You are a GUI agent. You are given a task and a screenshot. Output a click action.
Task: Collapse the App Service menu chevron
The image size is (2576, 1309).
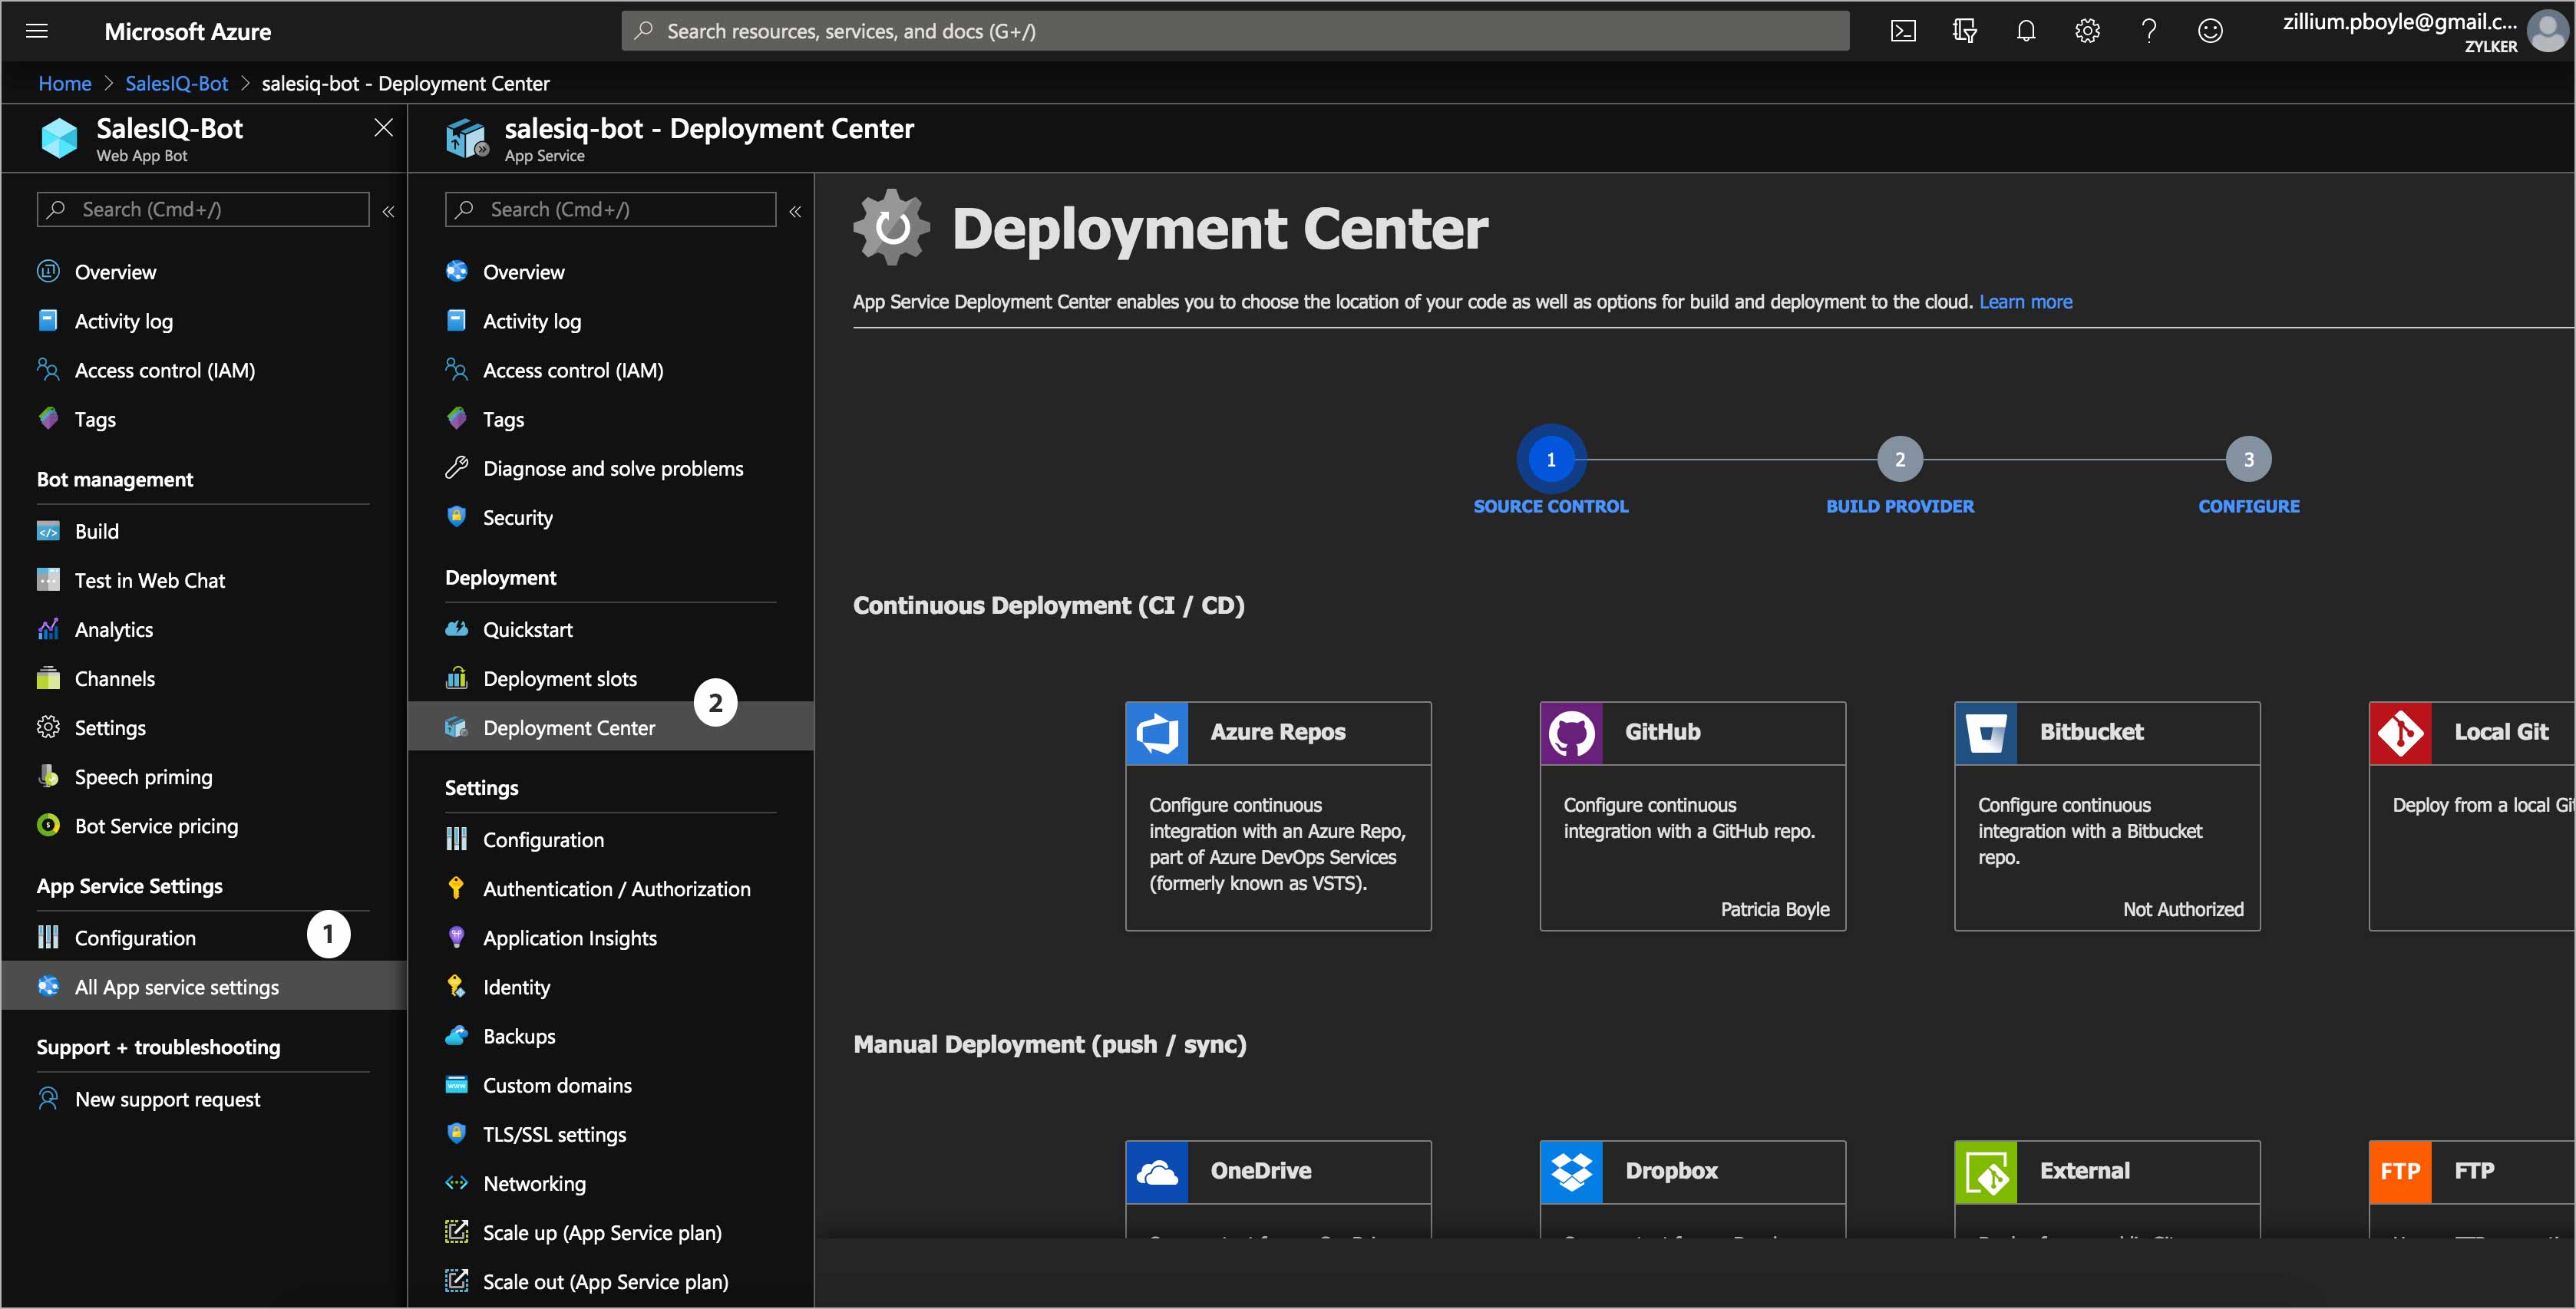point(795,211)
